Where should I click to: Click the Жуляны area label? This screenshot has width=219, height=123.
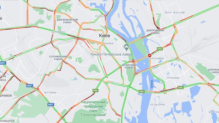50,93
